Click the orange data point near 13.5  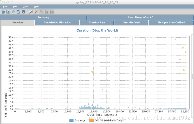[102, 90]
